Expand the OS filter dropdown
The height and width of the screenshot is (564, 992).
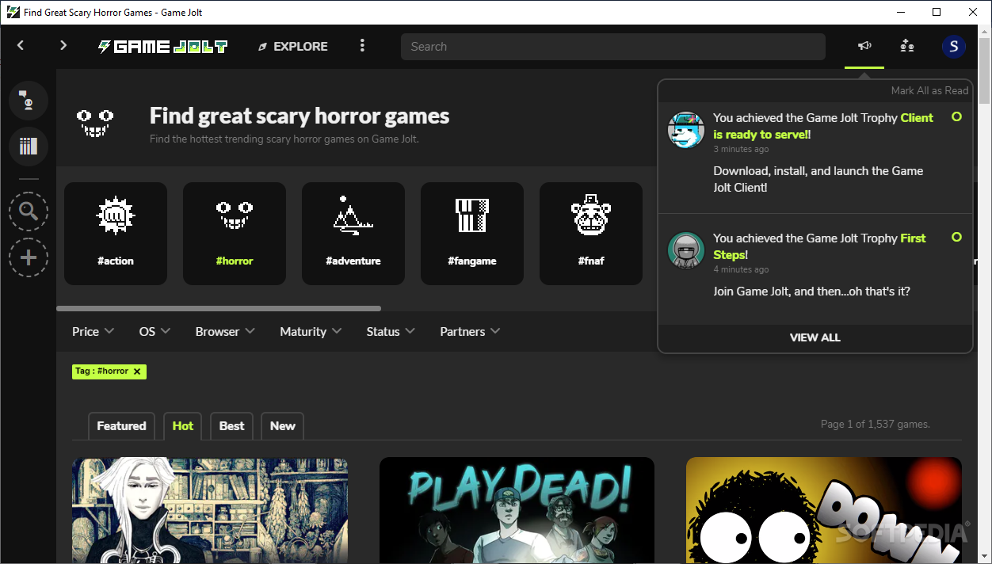pos(155,331)
